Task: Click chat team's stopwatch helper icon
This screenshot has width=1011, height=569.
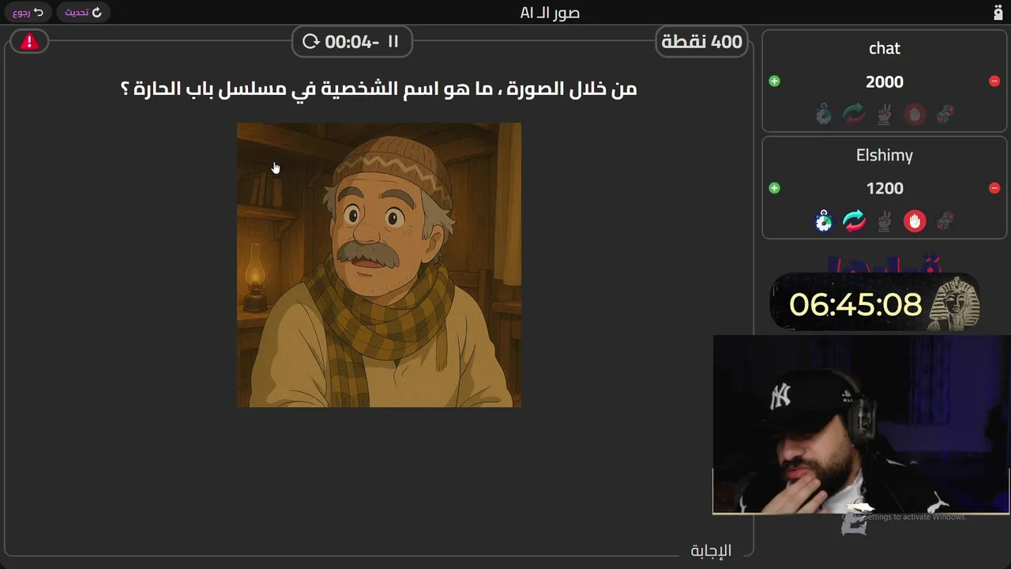Action: pos(824,115)
